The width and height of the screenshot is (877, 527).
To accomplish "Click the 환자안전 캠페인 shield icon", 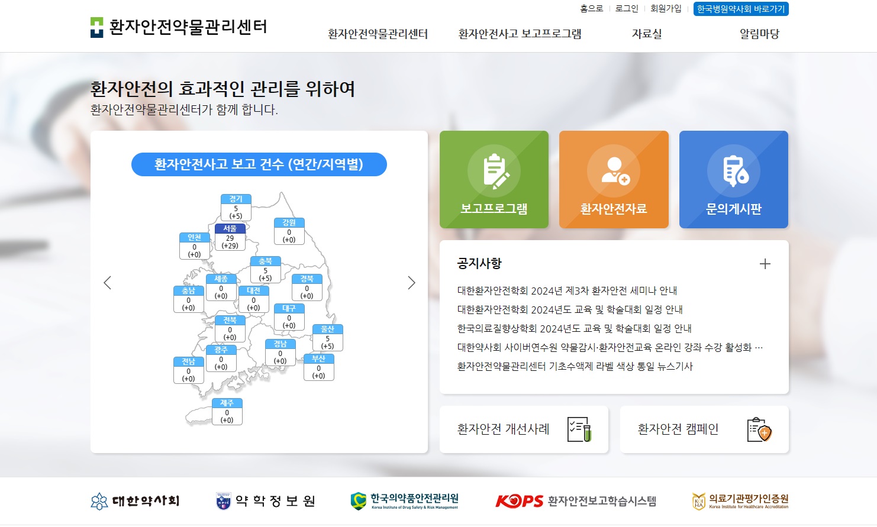I will coord(760,429).
